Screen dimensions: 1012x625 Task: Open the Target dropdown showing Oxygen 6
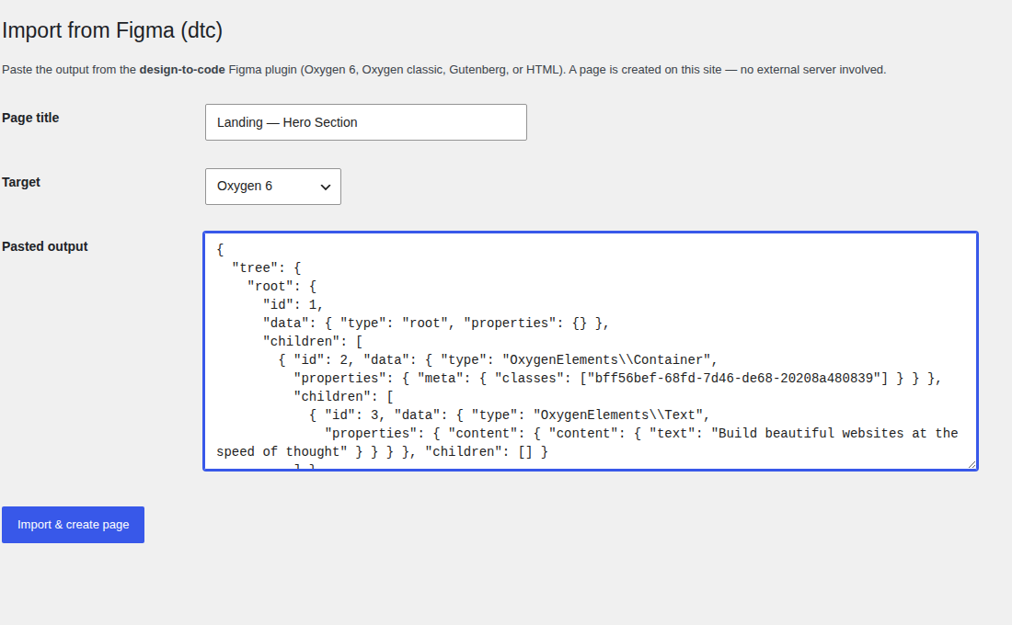(x=273, y=187)
